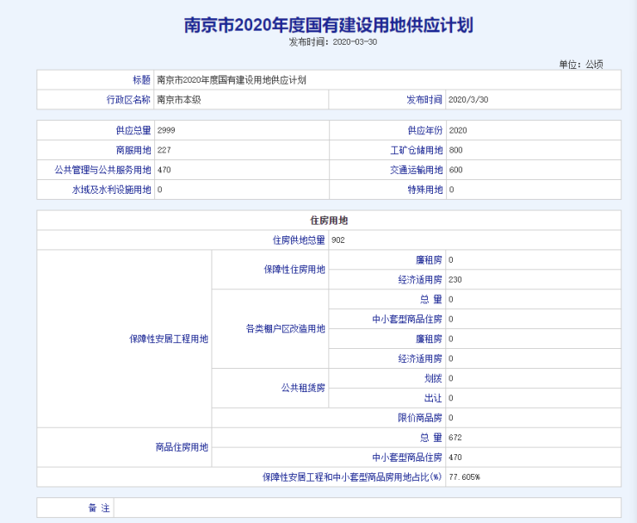Click the 行政区名称 label
637x523 pixels.
(x=129, y=100)
